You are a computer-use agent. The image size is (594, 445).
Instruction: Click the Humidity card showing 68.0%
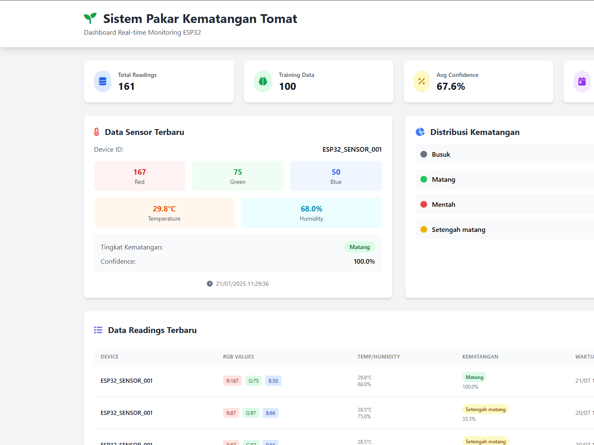point(312,213)
